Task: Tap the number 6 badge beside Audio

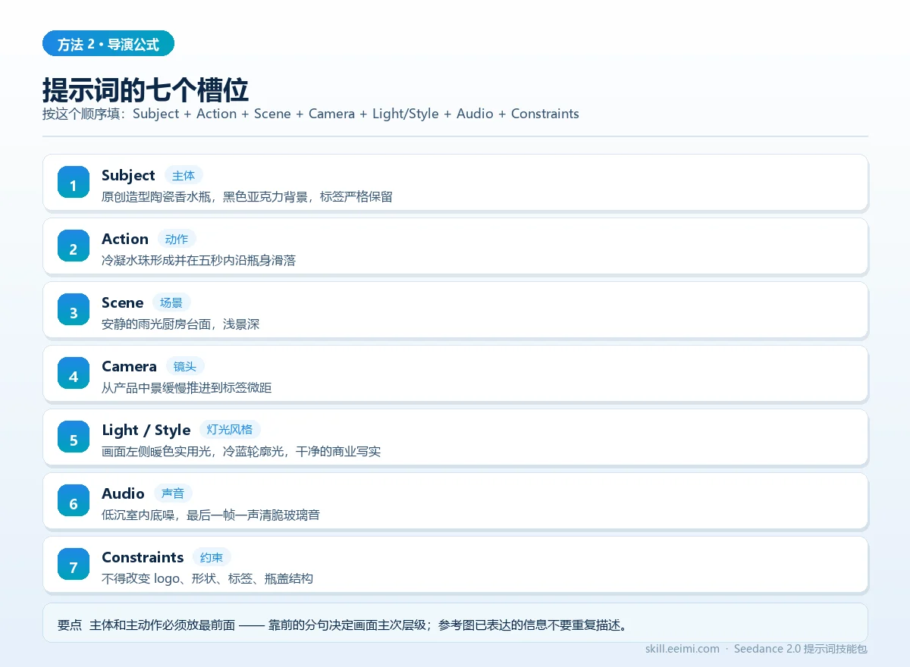Action: click(x=74, y=501)
